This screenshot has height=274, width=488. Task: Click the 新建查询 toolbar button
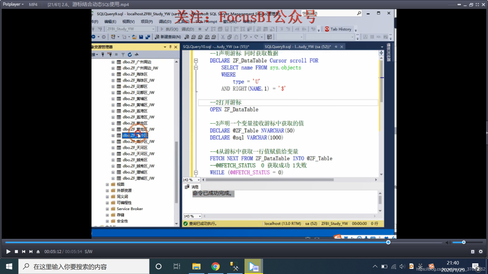pos(168,37)
